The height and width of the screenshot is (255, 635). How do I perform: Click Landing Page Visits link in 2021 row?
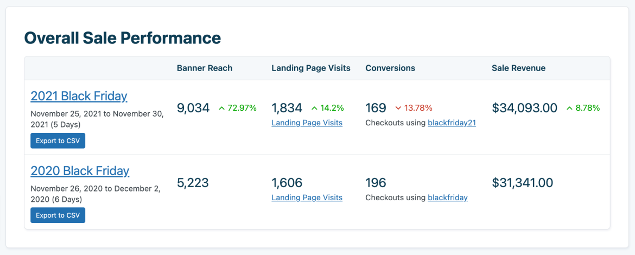[307, 123]
